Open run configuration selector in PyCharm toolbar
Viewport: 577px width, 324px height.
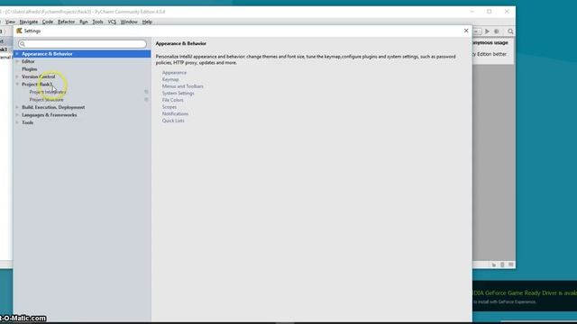pyautogui.click(x=477, y=31)
